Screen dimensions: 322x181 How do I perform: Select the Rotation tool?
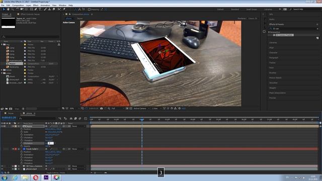tap(18, 9)
